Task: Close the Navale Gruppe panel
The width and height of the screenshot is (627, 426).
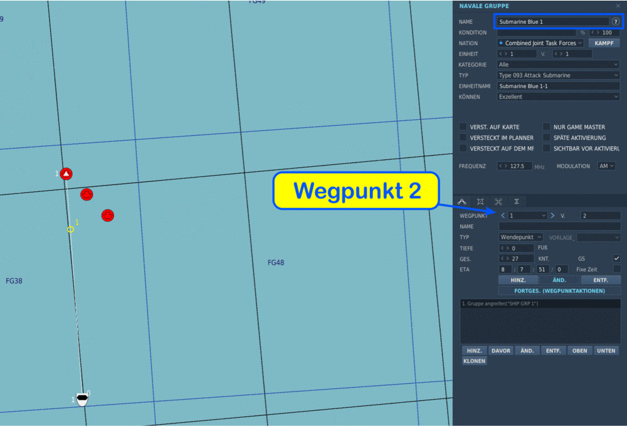Action: [618, 6]
